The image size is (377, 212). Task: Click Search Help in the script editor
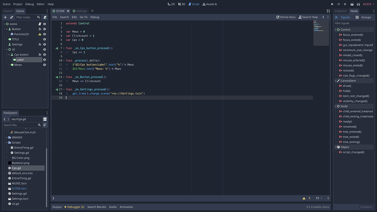tap(308, 17)
